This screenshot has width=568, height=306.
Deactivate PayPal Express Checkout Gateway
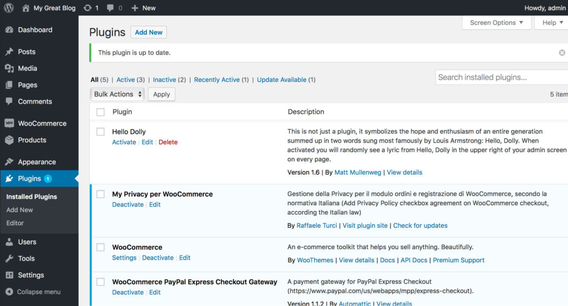click(x=128, y=292)
